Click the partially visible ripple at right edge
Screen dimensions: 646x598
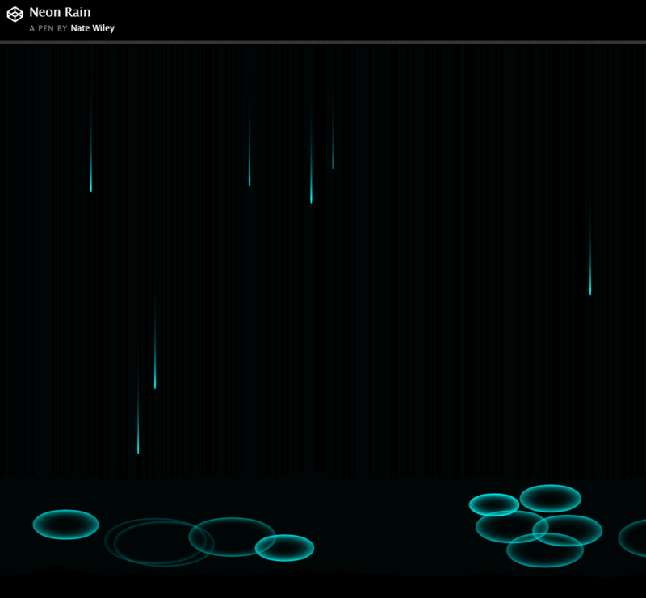click(x=634, y=538)
